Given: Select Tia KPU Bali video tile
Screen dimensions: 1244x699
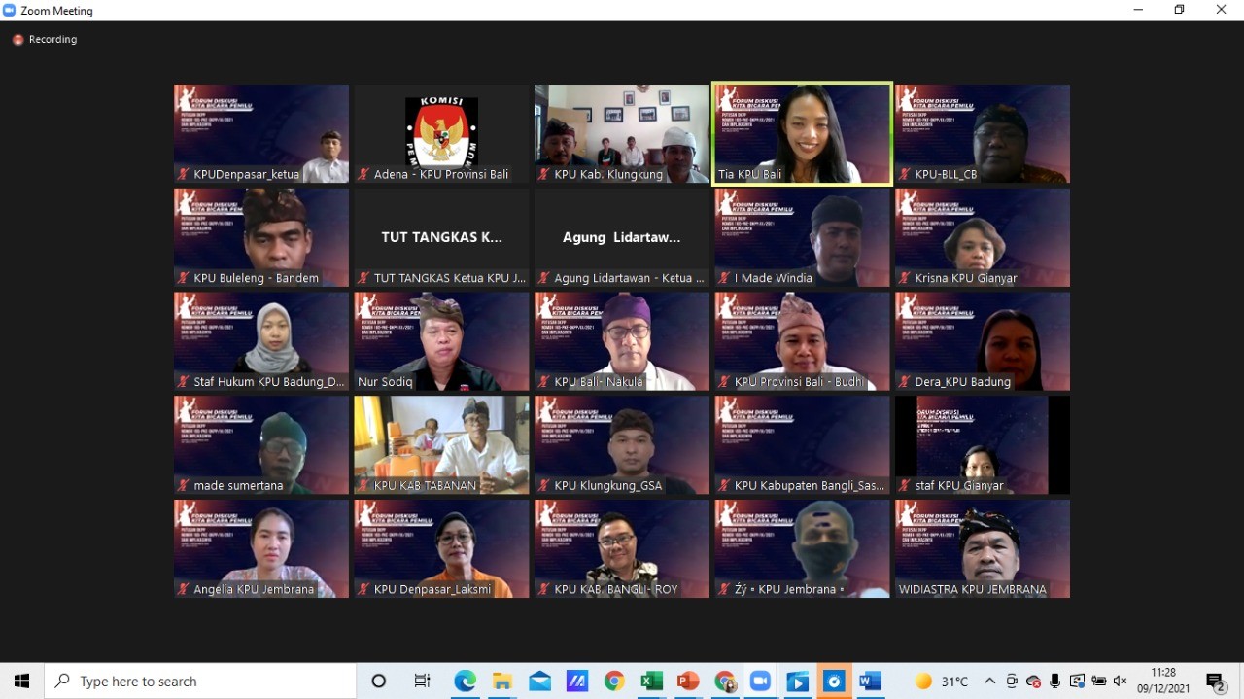Looking at the screenshot, I should tap(802, 133).
